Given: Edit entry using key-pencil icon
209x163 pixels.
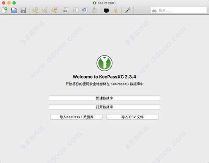Looking at the screenshot, I should pos(45,10).
